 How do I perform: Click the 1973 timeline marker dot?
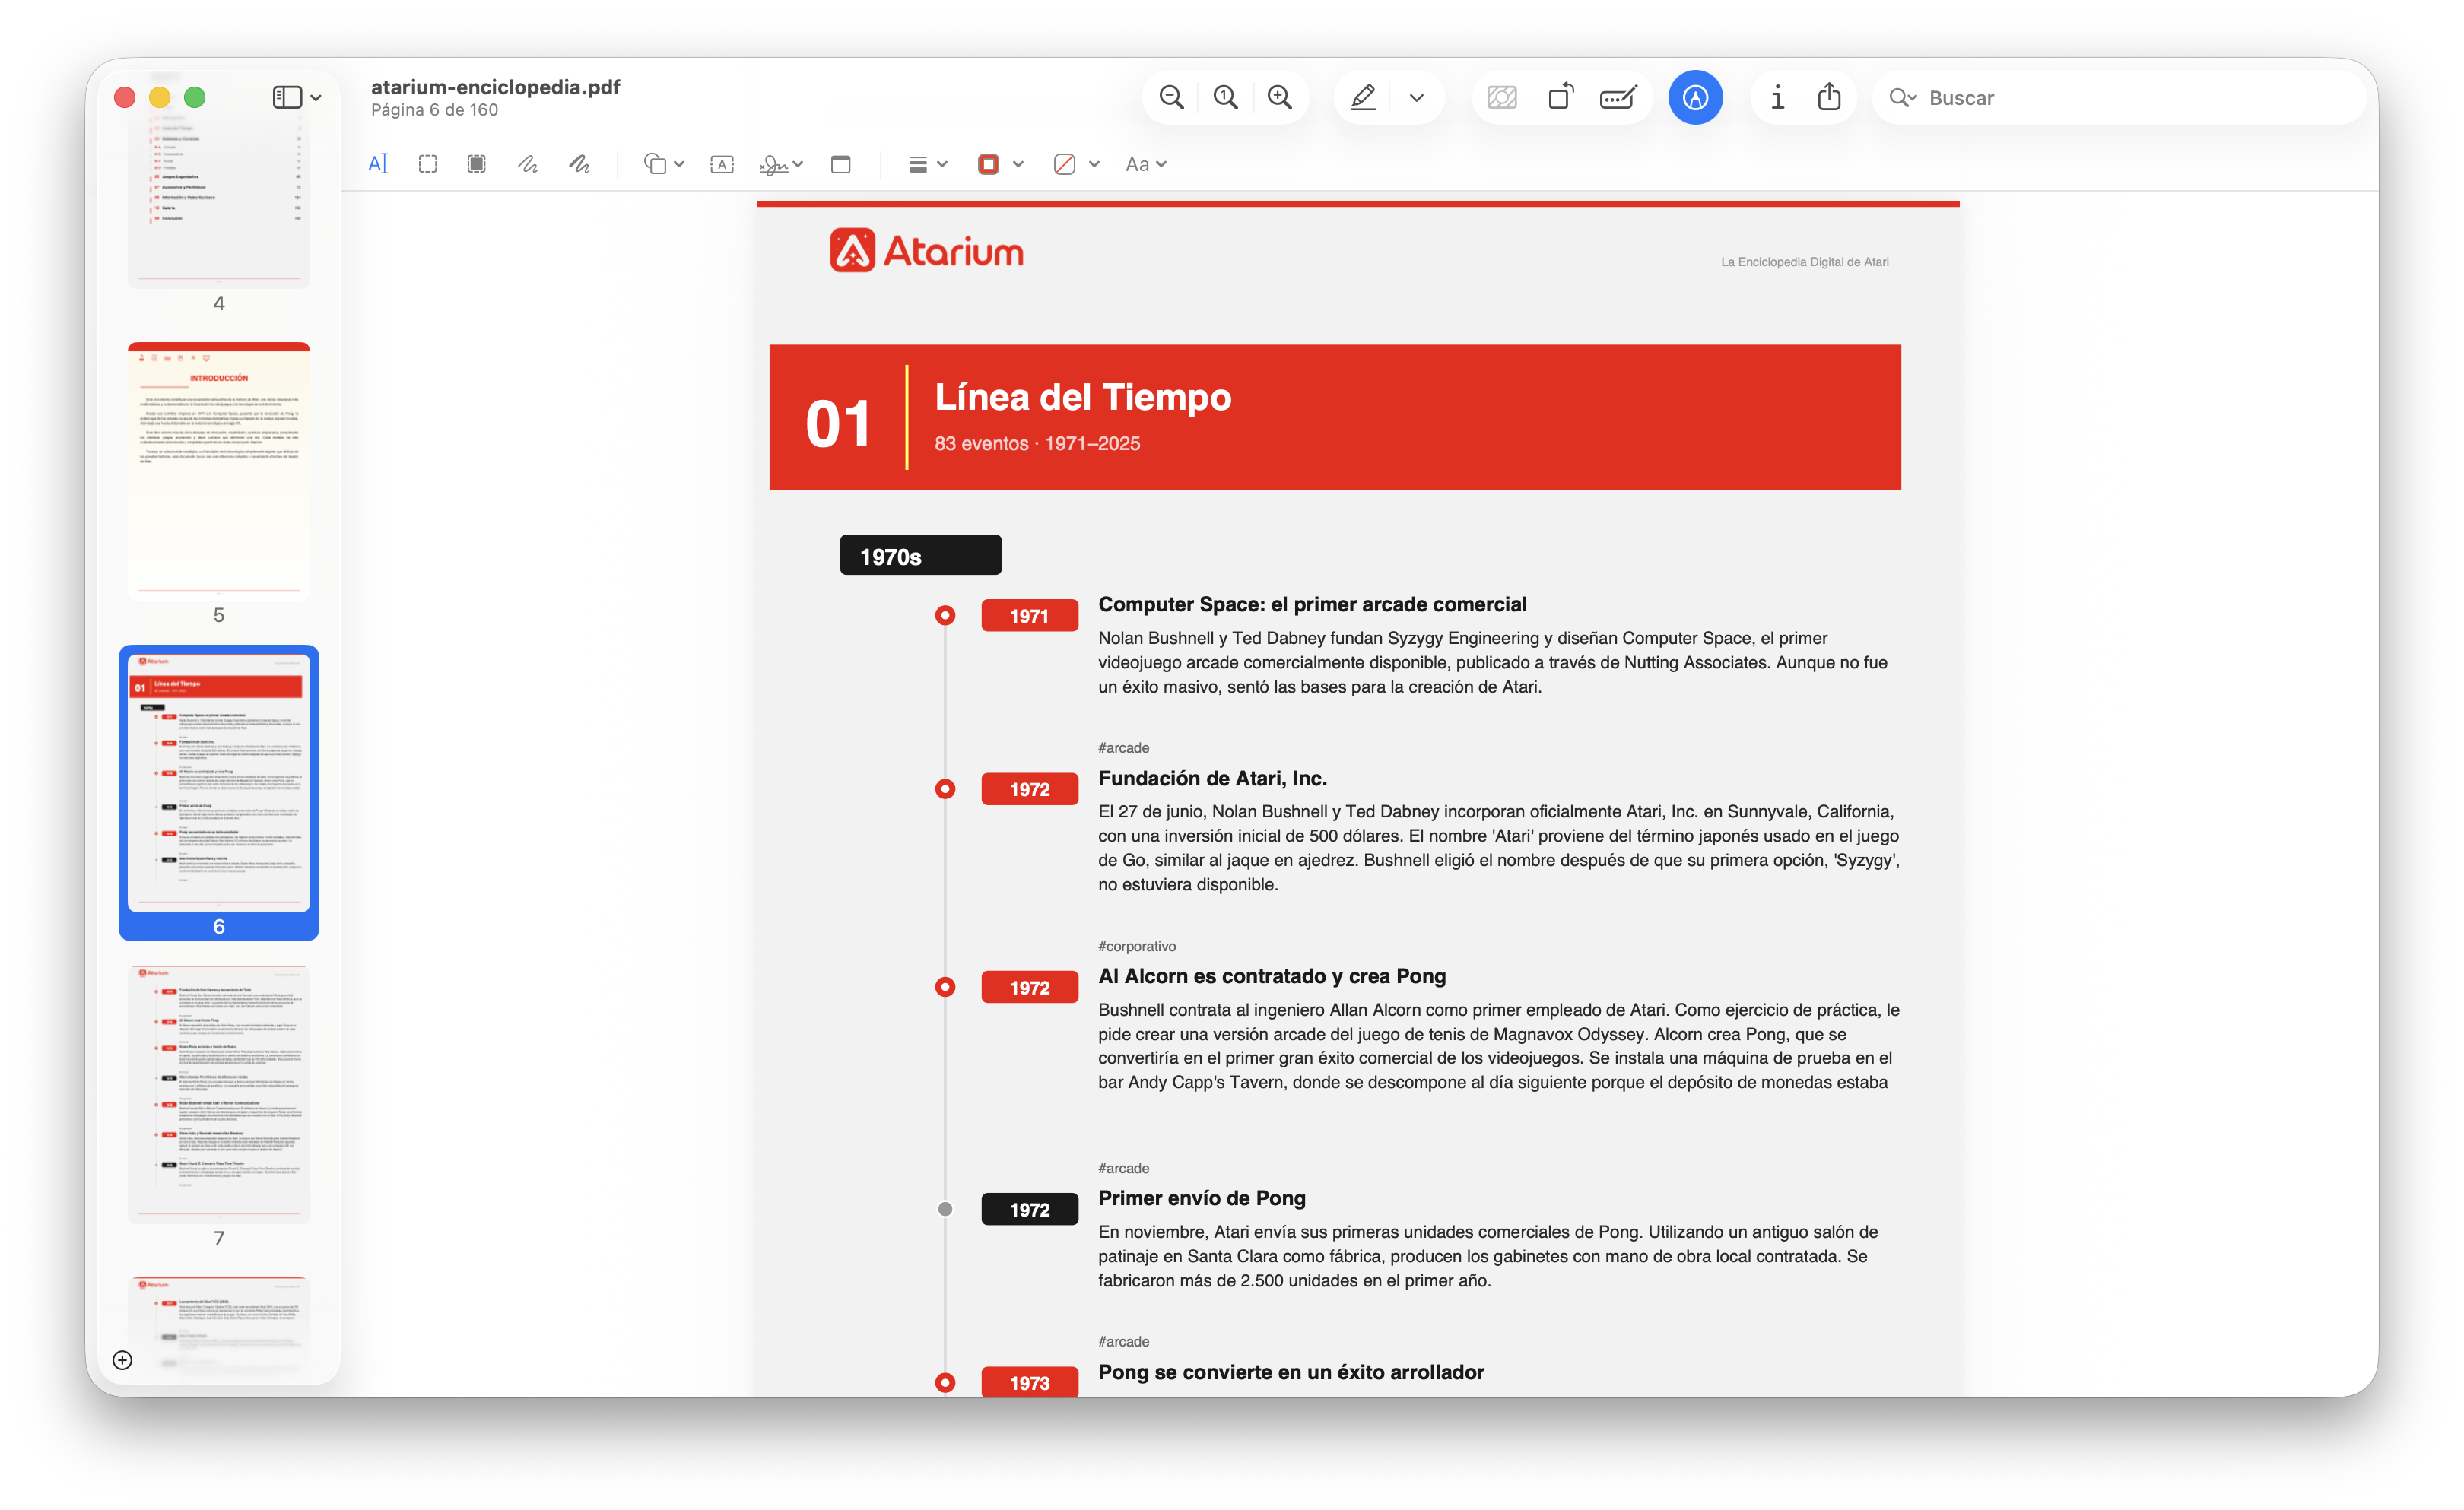945,1383
